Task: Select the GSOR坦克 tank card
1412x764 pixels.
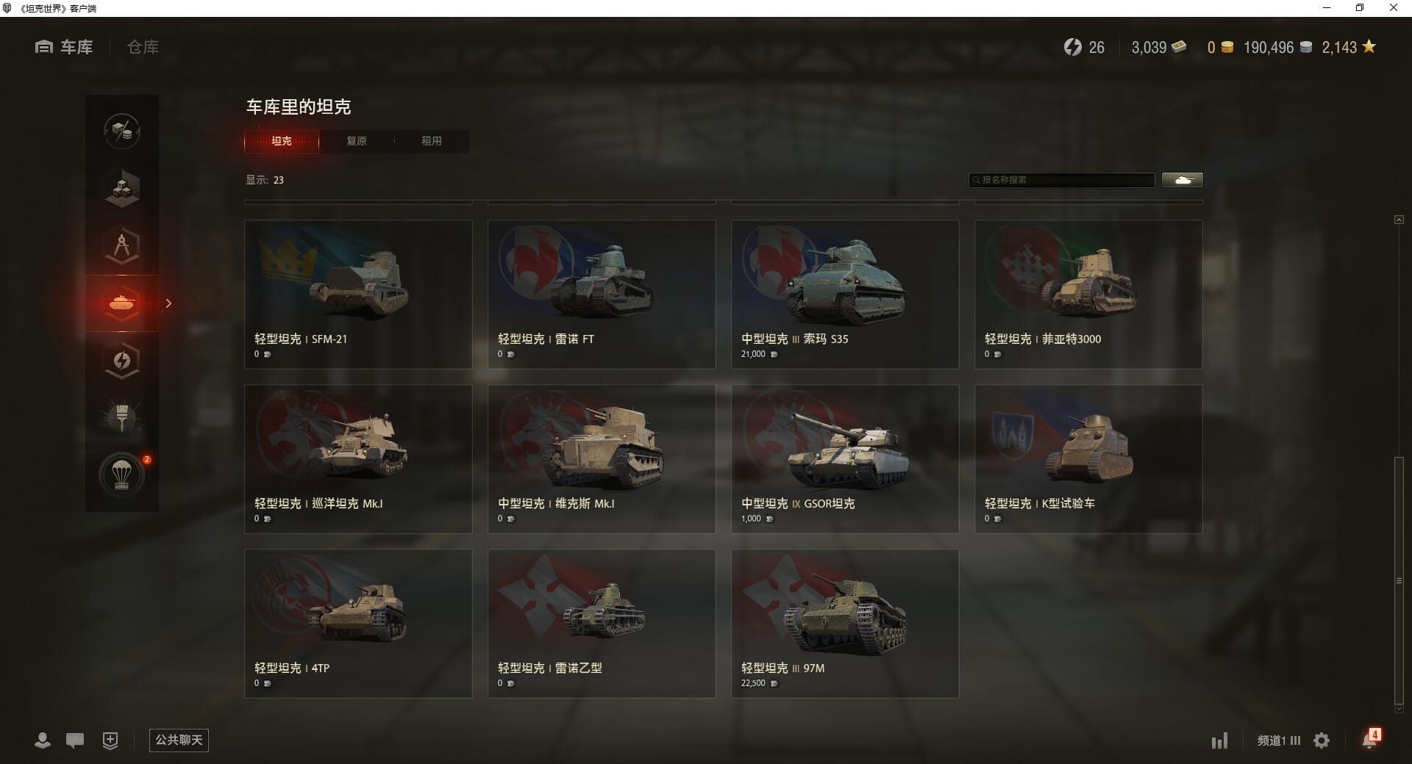Action: tap(845, 459)
